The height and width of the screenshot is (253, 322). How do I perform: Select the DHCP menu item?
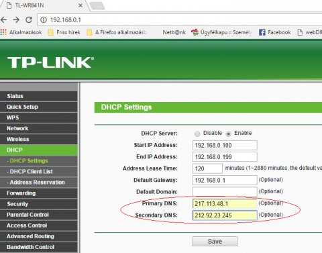click(39, 150)
